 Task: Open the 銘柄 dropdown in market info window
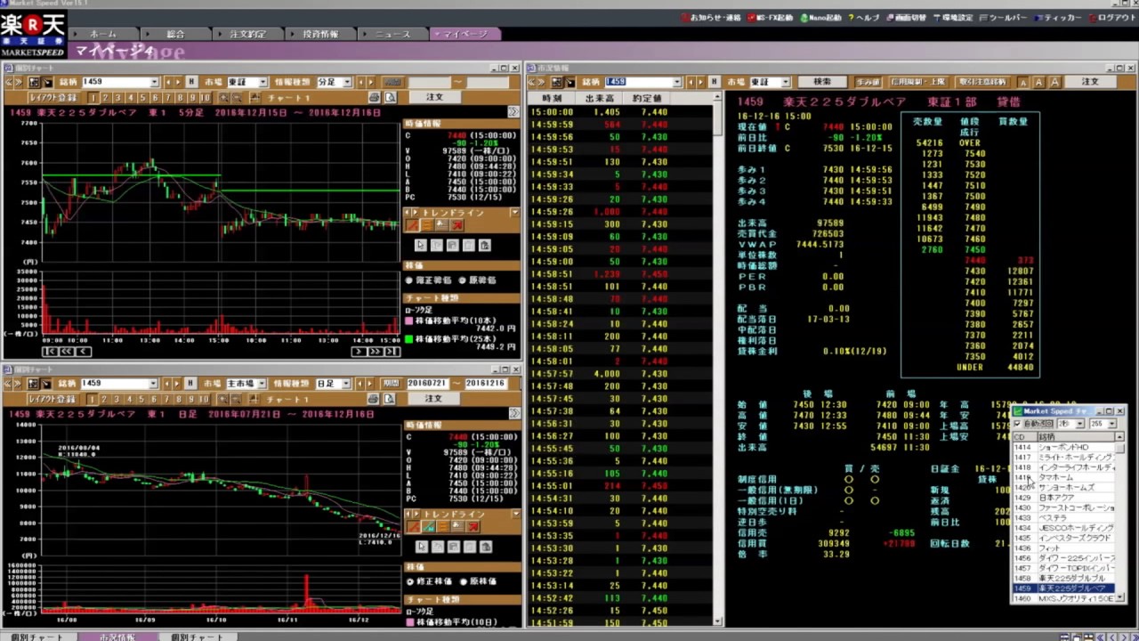(x=676, y=82)
